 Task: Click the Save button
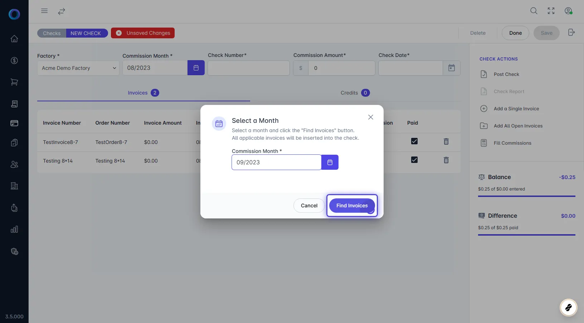[546, 33]
